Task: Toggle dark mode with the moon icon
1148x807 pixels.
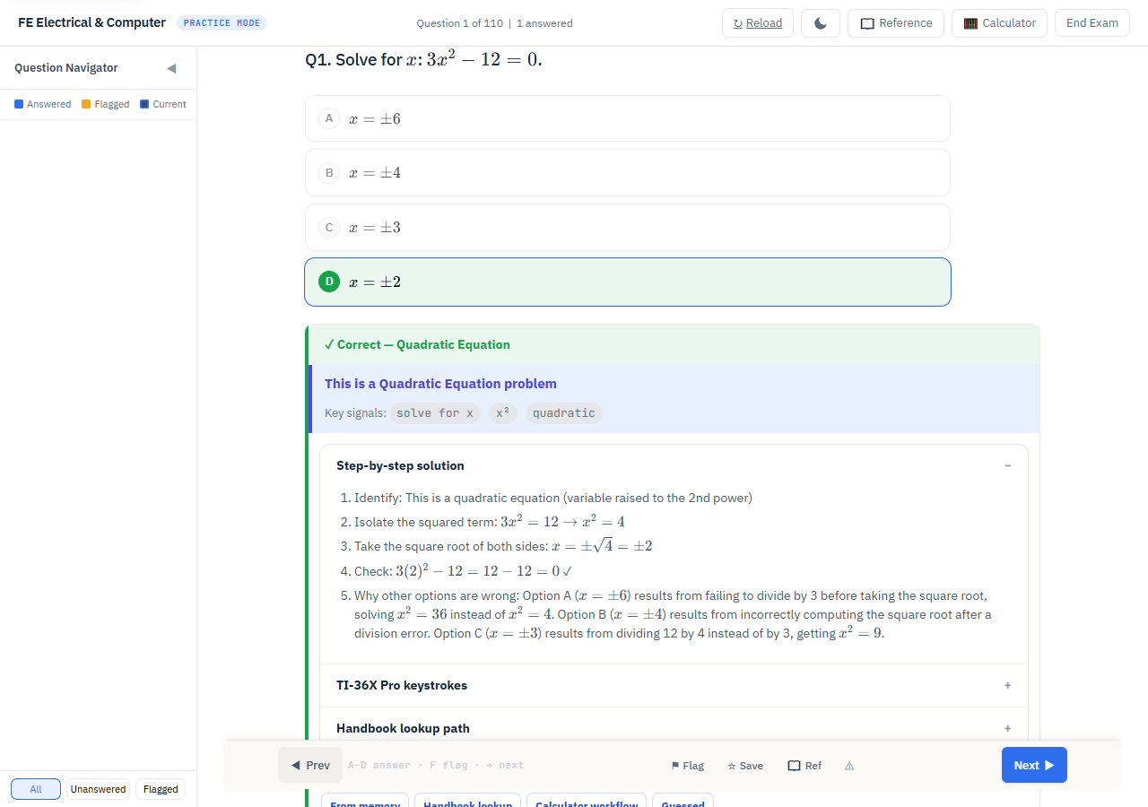Action: coord(821,23)
